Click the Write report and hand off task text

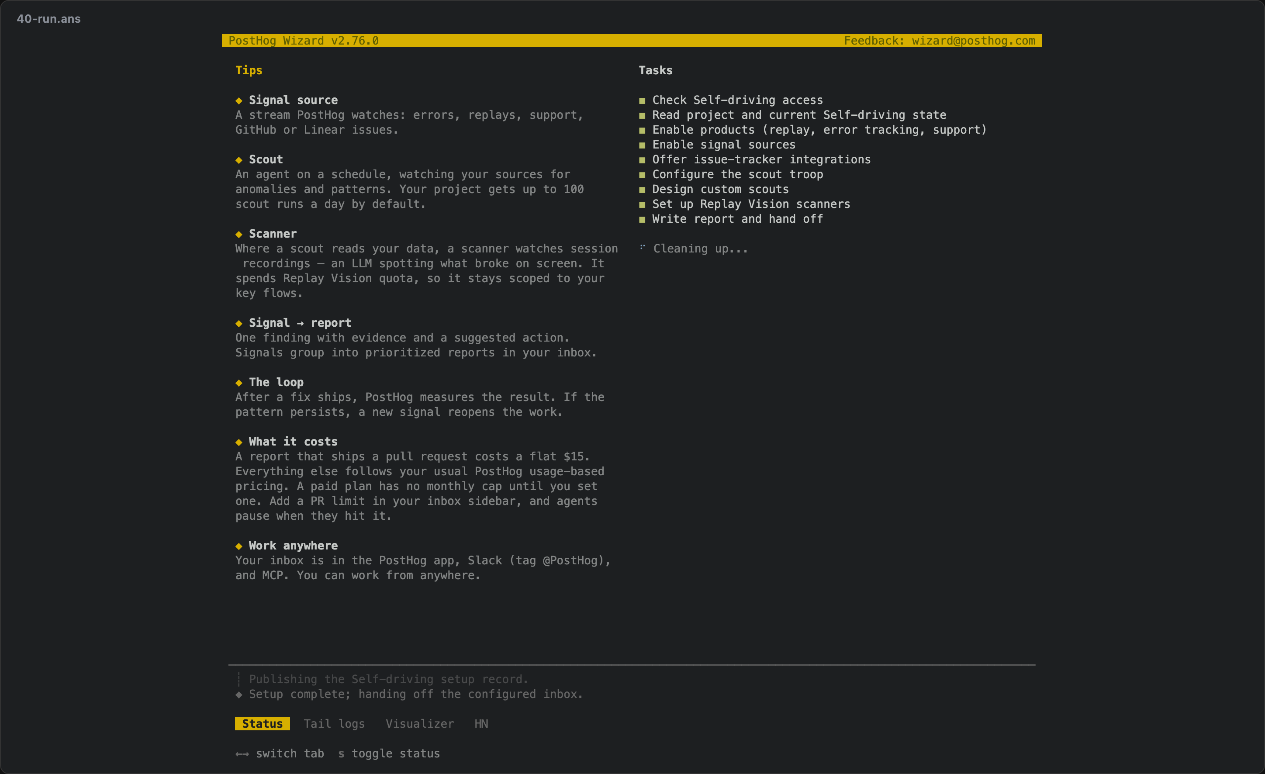click(x=737, y=219)
